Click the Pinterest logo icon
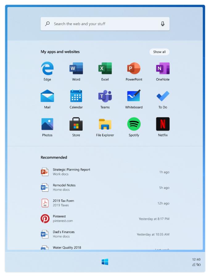210x276 pixels. pos(45,219)
